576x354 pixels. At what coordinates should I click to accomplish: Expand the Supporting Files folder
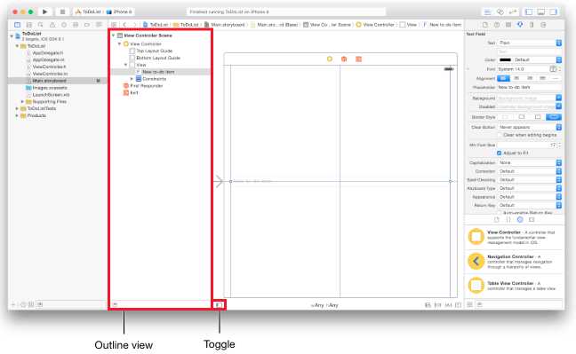[x=22, y=102]
